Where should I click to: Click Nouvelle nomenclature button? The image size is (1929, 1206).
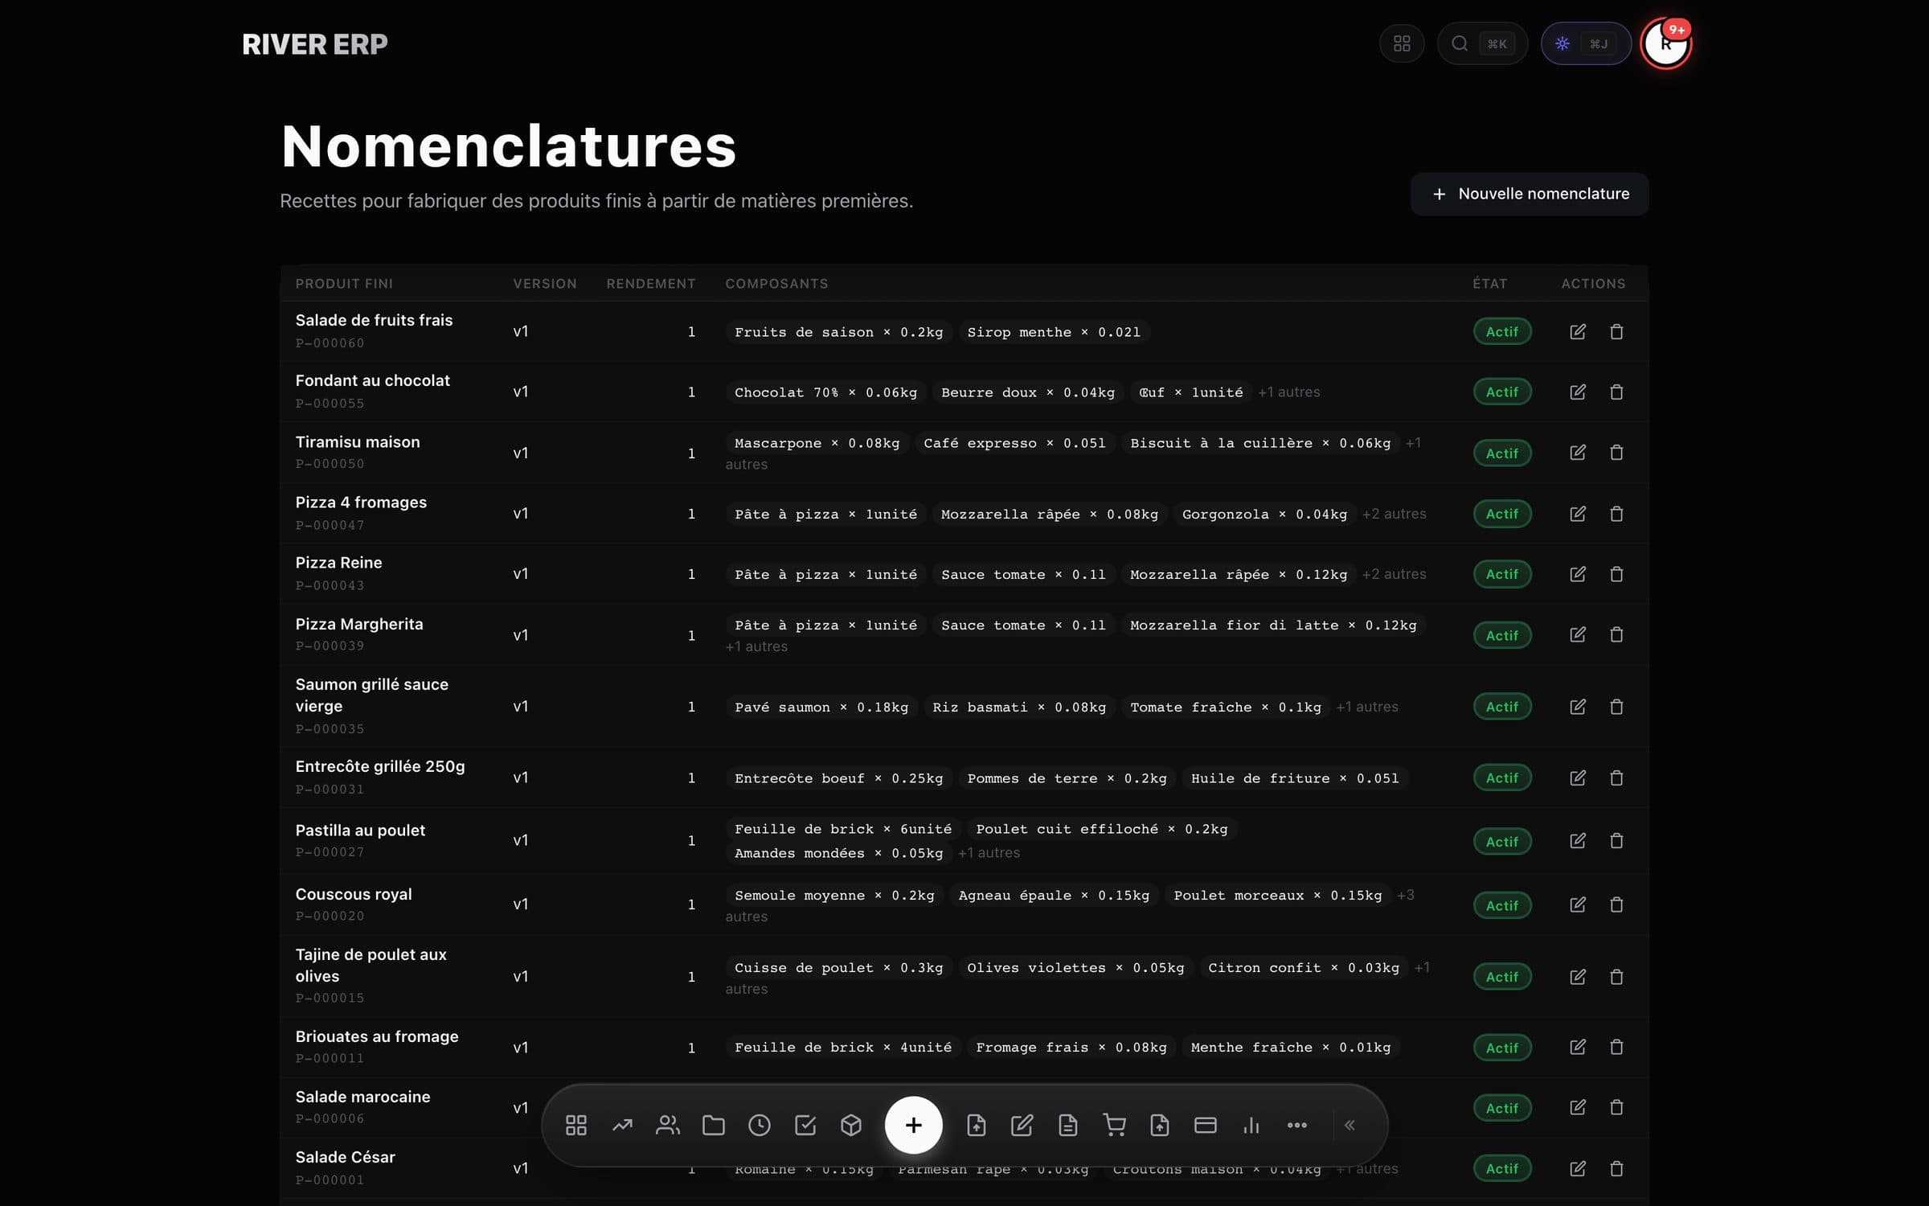pos(1530,194)
